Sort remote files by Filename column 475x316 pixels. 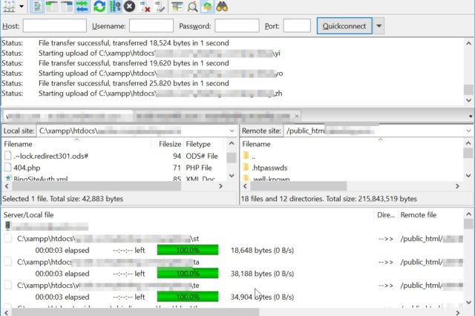[351, 144]
